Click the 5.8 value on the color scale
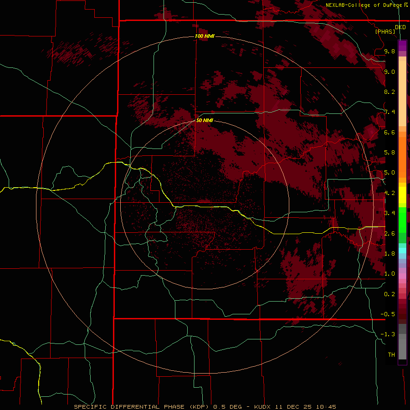The height and width of the screenshot is (410, 410). (x=389, y=153)
